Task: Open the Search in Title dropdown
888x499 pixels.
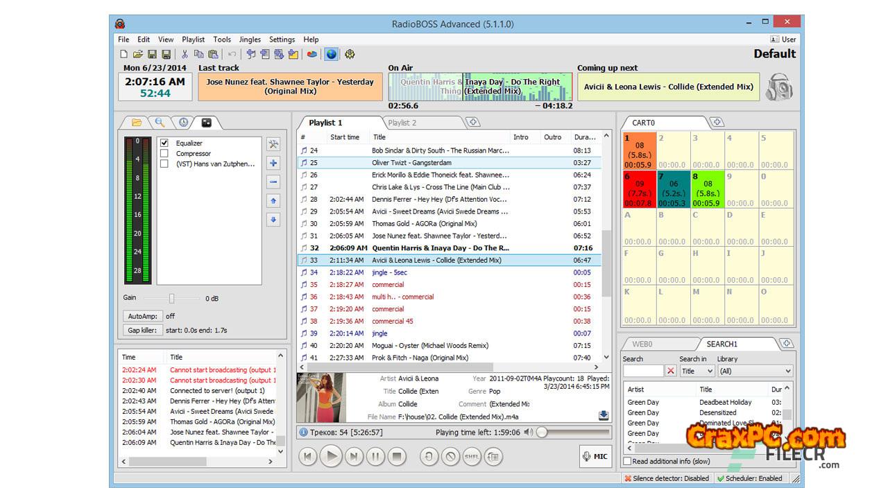Action: click(697, 371)
